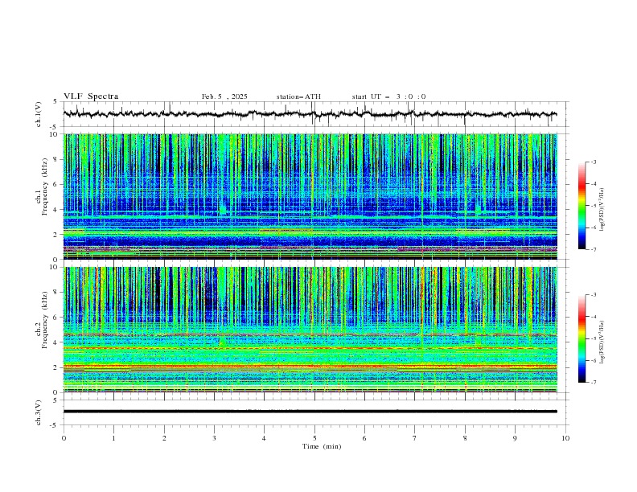Image resolution: width=637 pixels, height=492 pixels.
Task: Click inside the ch.1 spectrogram panel
Action: 310,196
